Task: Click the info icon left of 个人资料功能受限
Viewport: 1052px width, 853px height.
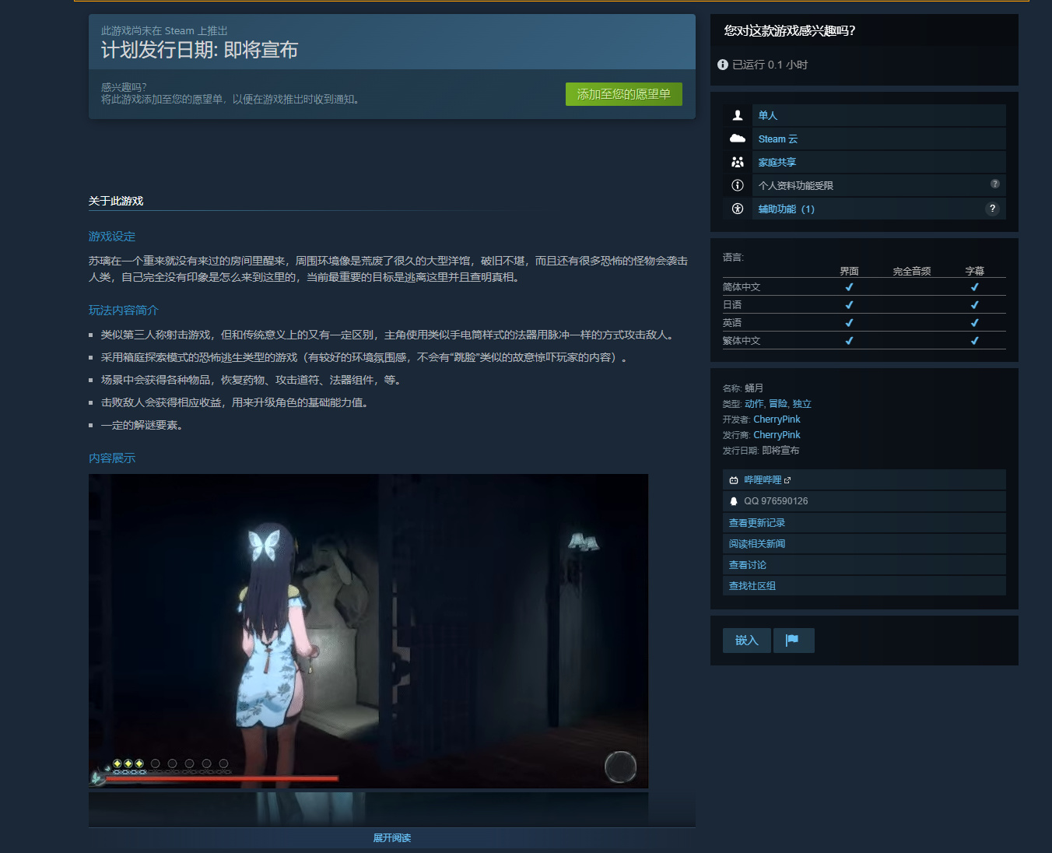Action: coord(737,185)
